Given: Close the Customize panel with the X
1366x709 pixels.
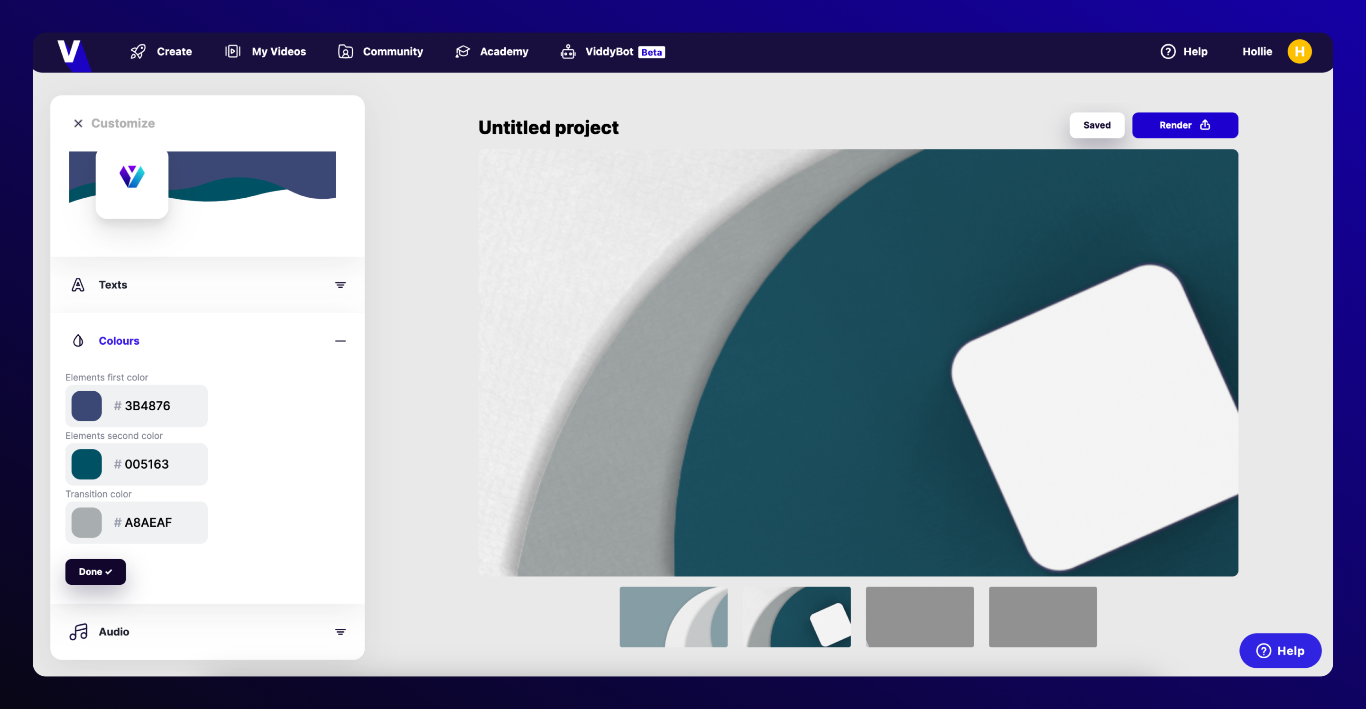Looking at the screenshot, I should pyautogui.click(x=78, y=124).
